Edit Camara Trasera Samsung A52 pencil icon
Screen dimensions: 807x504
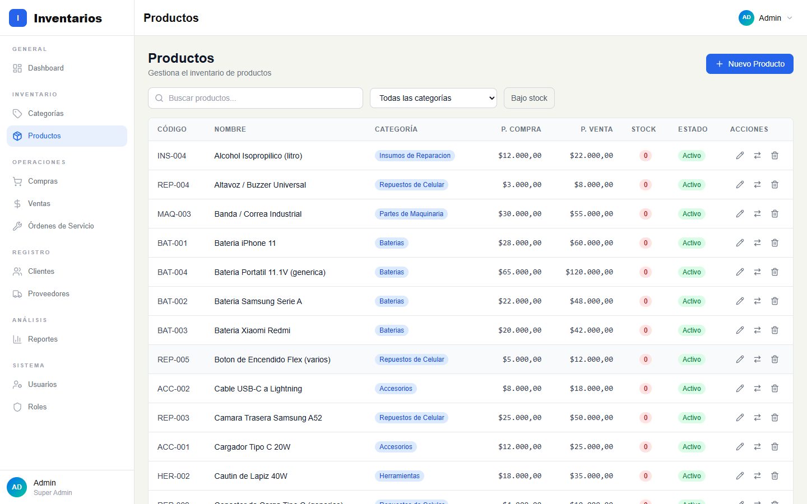click(740, 418)
